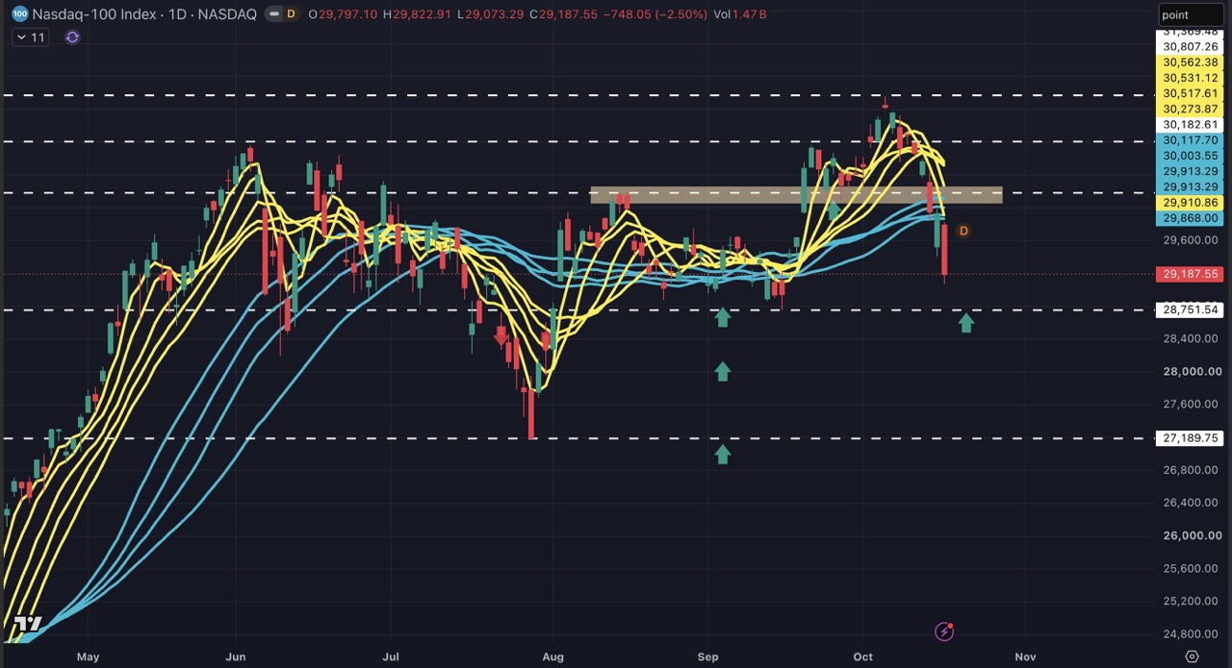1232x668 pixels.
Task: Click the white 30,807.26 price label
Action: click(1191, 46)
